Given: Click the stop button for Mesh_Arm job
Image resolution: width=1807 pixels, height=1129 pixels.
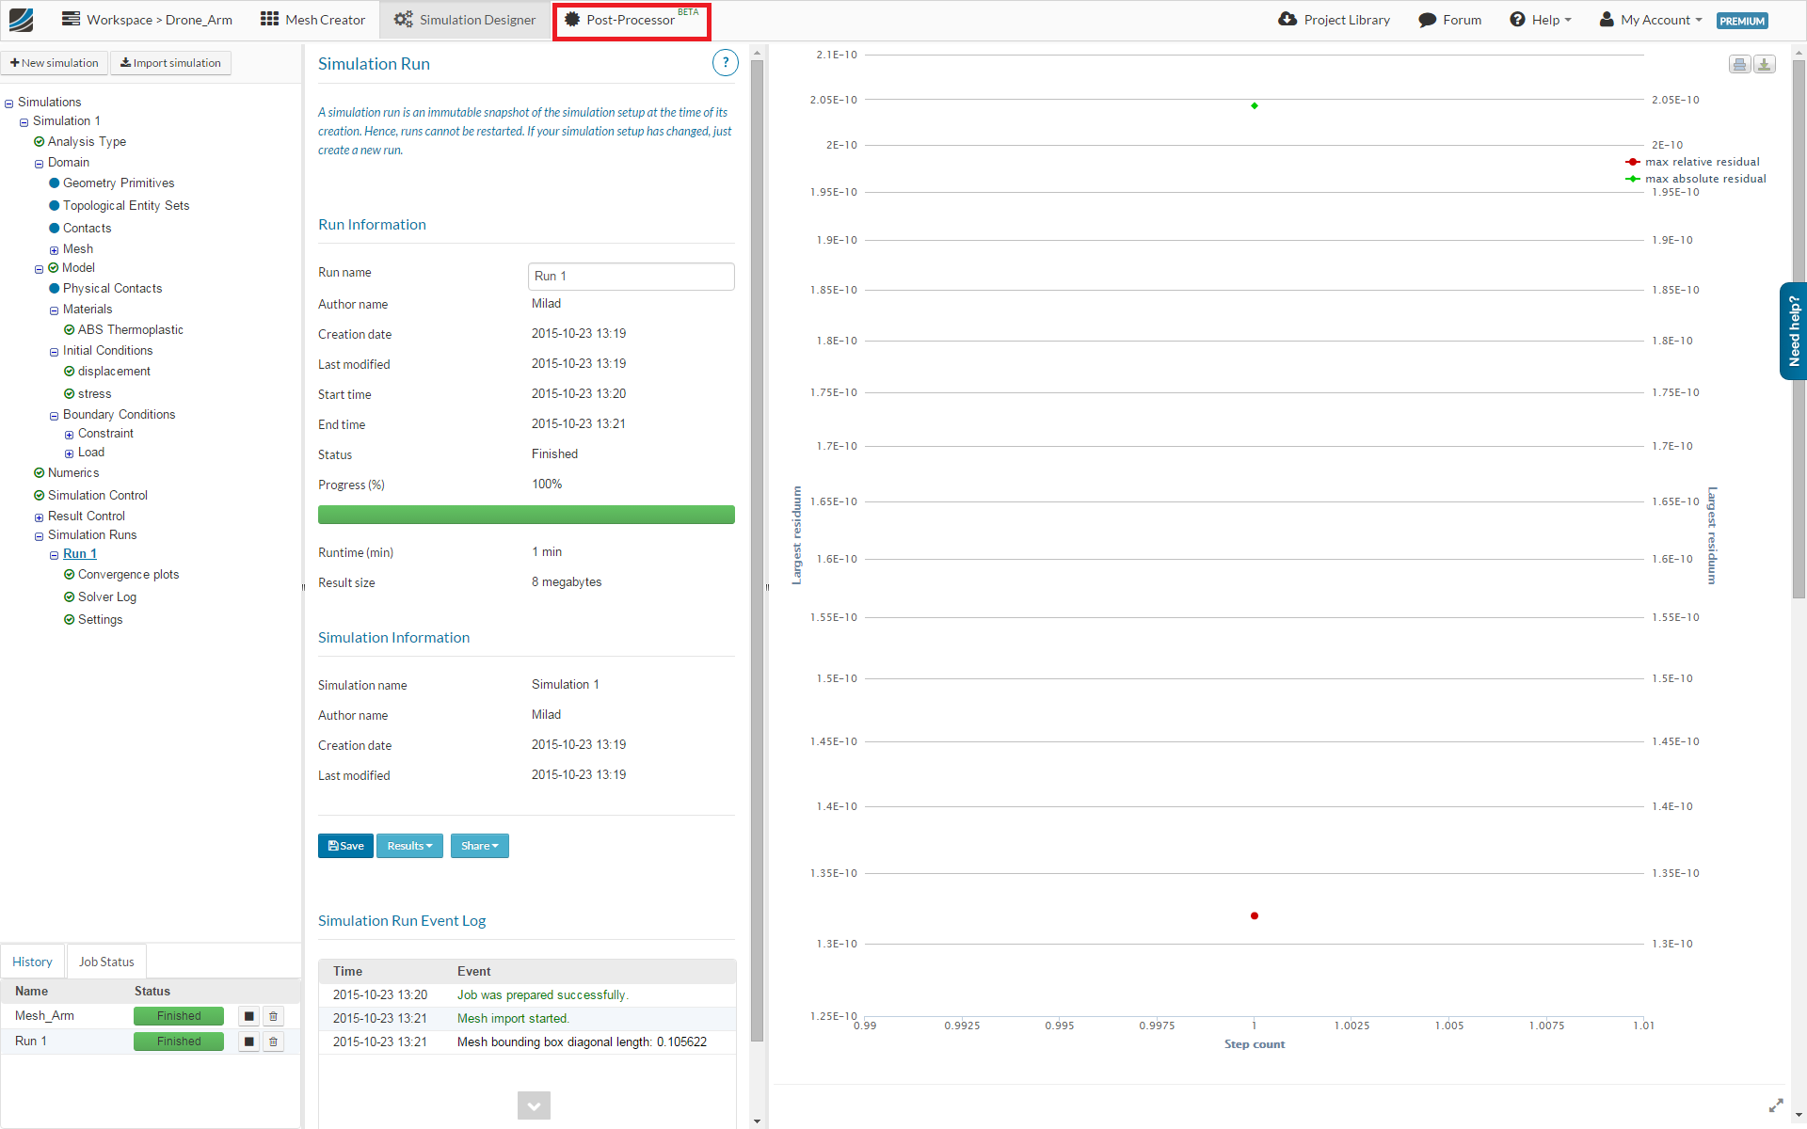Looking at the screenshot, I should (x=248, y=1016).
